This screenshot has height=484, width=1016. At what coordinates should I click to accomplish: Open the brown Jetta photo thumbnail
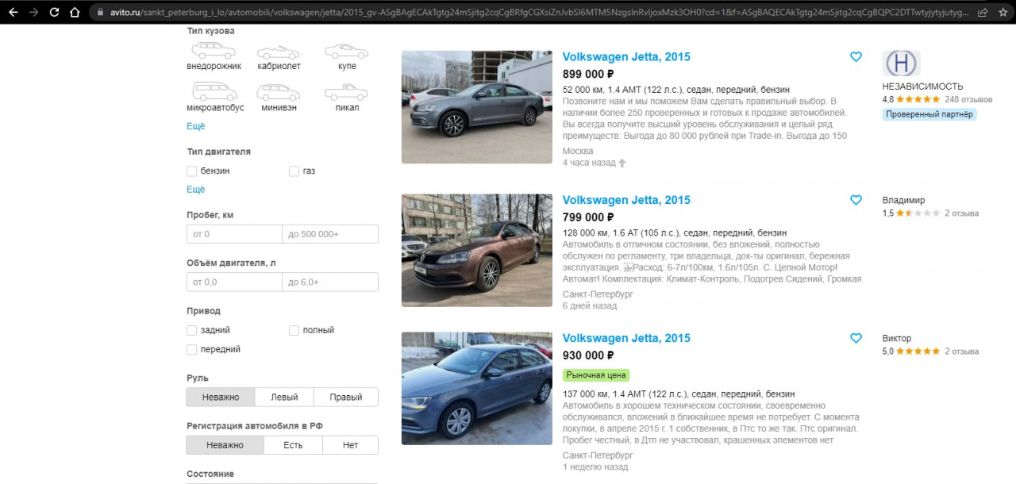pos(476,250)
